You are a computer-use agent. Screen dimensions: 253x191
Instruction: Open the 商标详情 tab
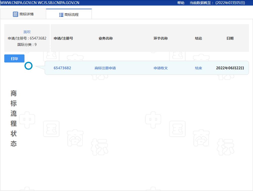point(23,14)
